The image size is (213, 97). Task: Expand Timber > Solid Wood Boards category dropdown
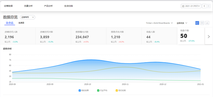159,23
